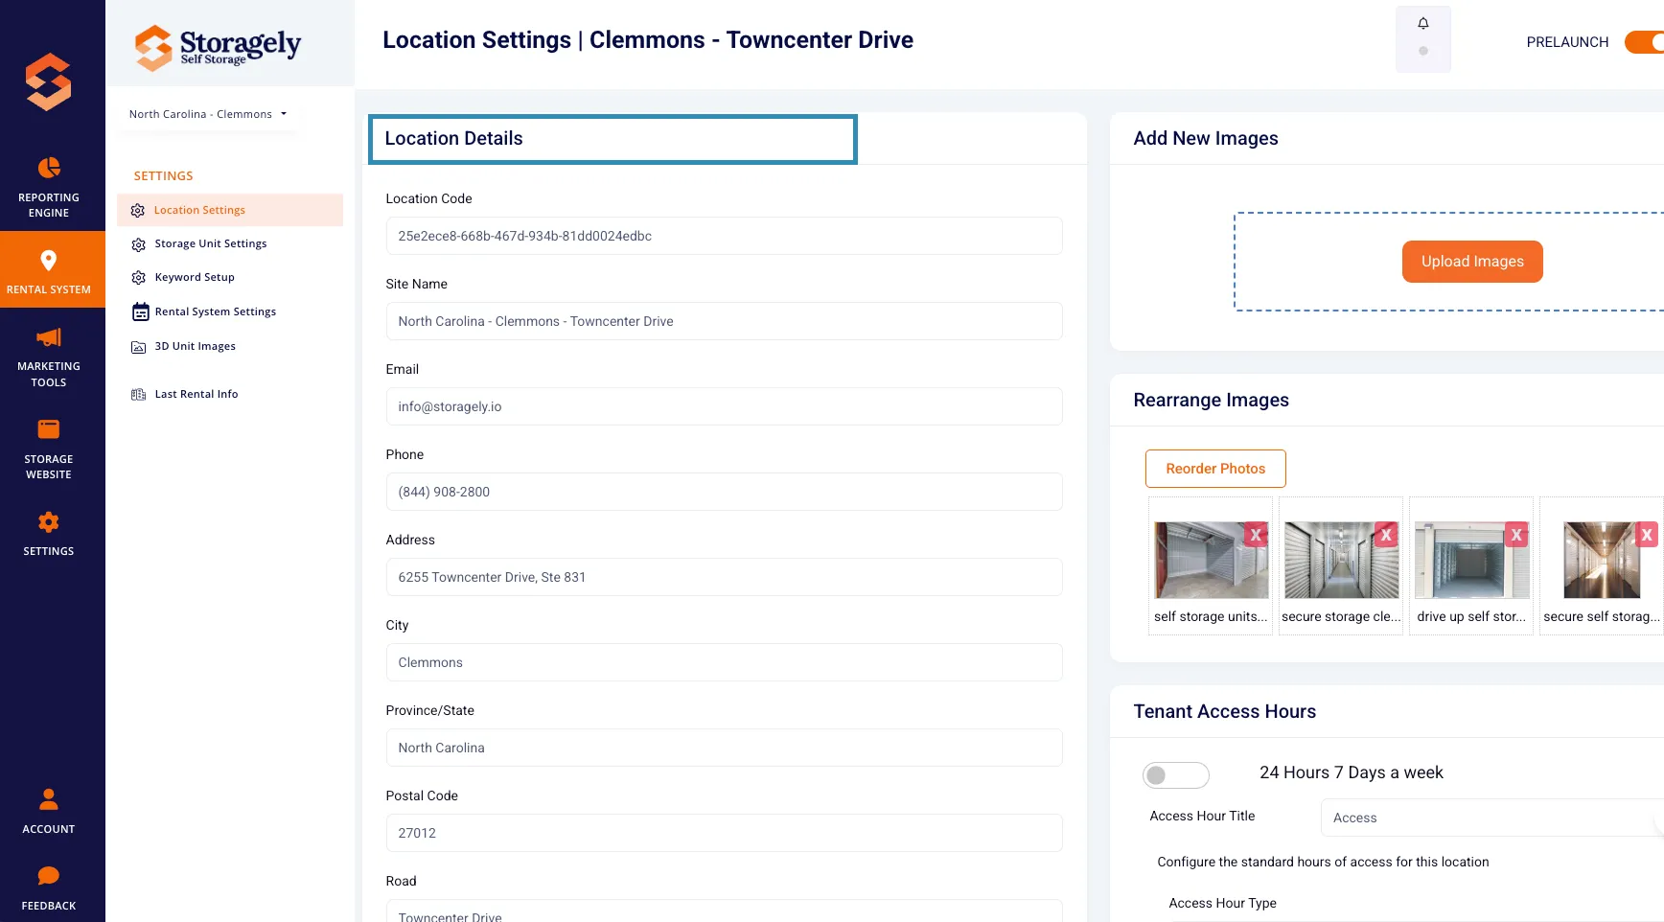
Task: Open the Feedback chat bubble icon
Action: 49,876
